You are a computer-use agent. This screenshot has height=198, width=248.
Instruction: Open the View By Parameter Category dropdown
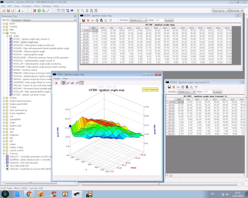(x=44, y=20)
